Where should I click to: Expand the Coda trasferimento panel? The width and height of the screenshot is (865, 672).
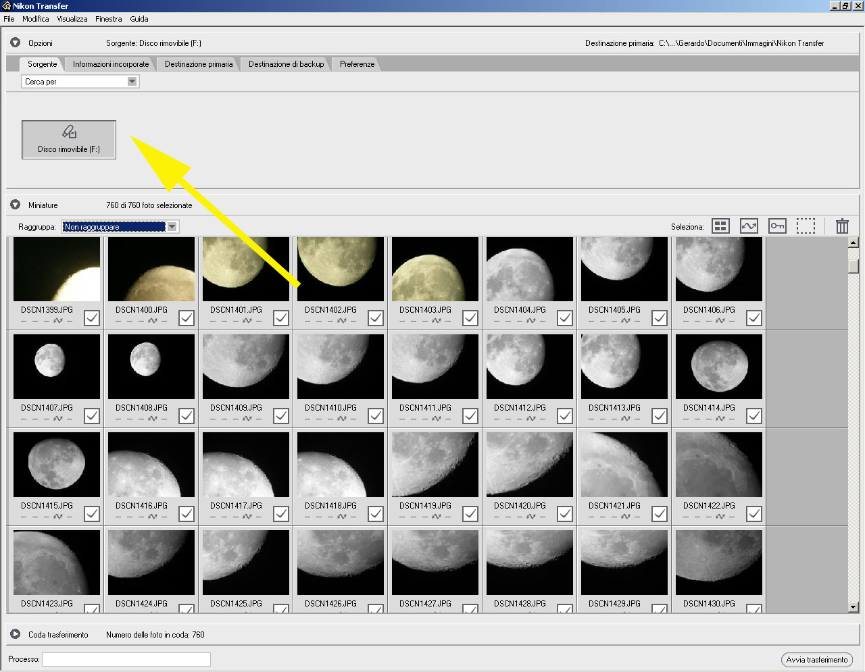15,634
